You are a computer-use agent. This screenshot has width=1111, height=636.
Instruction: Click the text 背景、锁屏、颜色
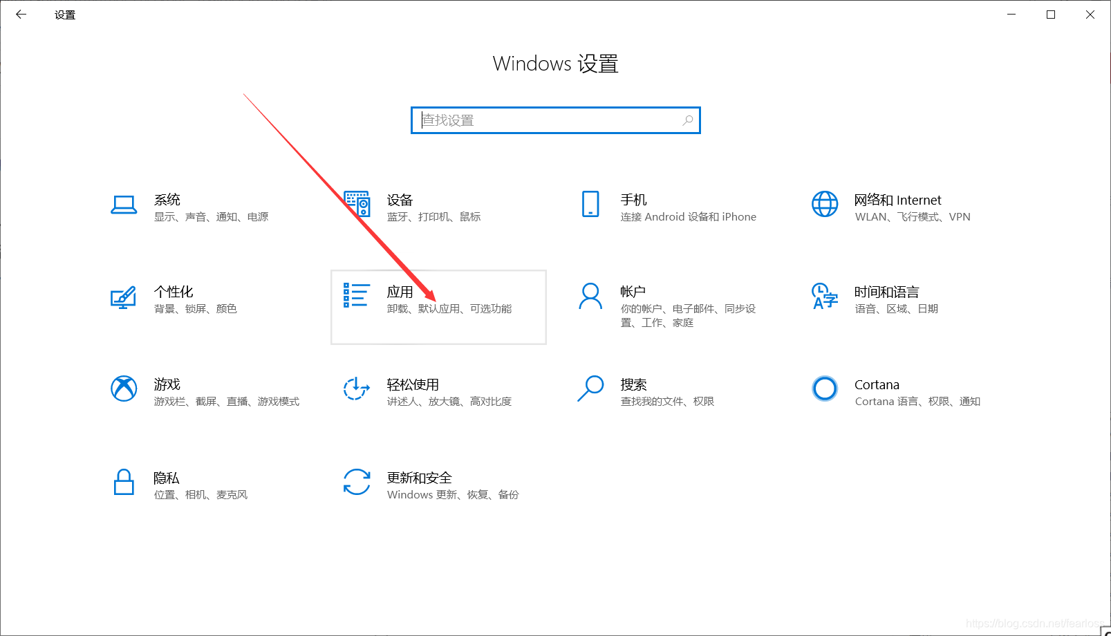point(195,309)
